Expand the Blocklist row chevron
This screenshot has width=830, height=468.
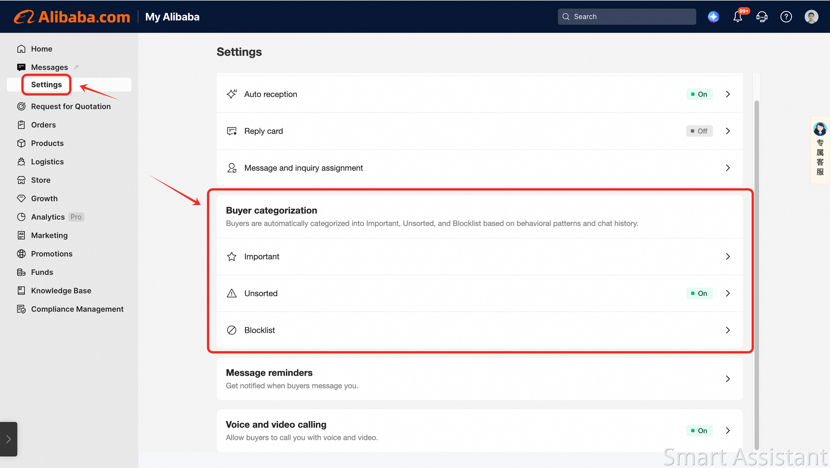pyautogui.click(x=728, y=330)
